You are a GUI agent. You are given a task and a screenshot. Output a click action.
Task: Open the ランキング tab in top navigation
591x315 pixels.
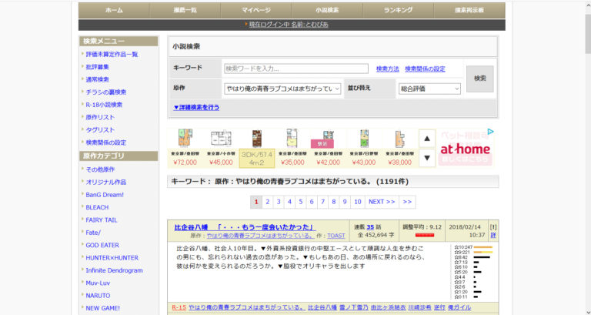coord(398,10)
